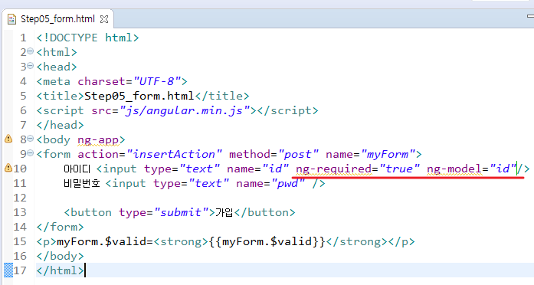Image resolution: width=534 pixels, height=285 pixels.
Task: Collapse the html tag at line 2
Action: 31,51
